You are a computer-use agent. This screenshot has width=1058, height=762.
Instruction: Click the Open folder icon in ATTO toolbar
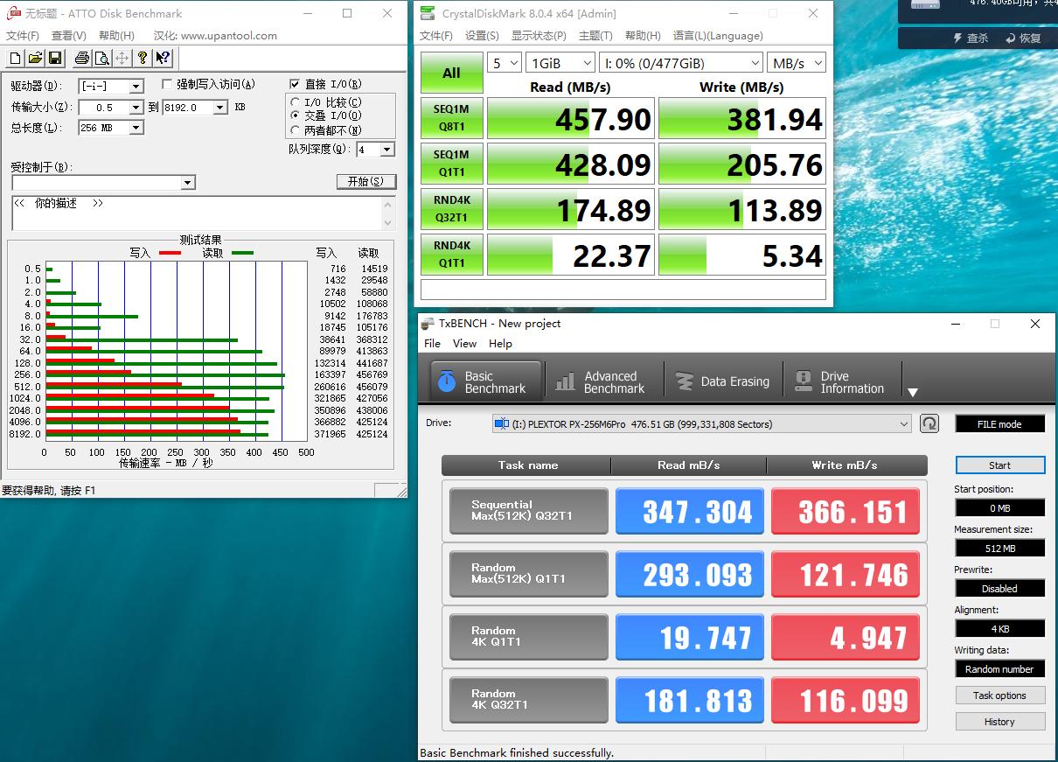pyautogui.click(x=35, y=59)
